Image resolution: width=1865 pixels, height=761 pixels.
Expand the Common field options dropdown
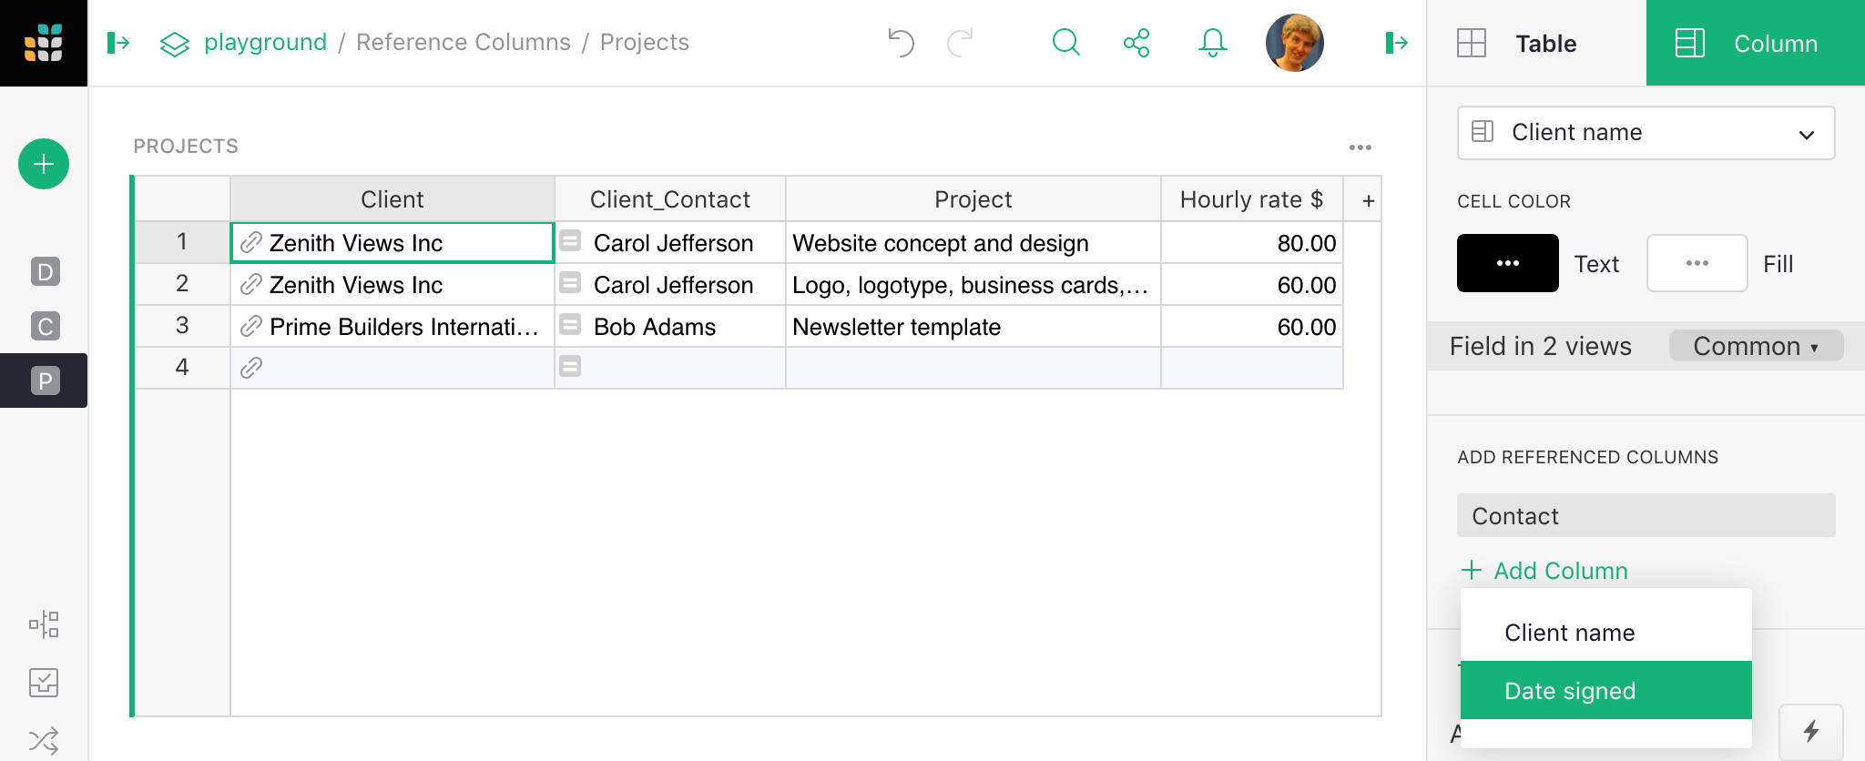pyautogui.click(x=1755, y=346)
